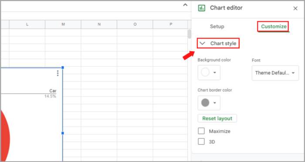The height and width of the screenshot is (162, 305).
Task: Click the chart's top-right resize handle
Action: [x=63, y=67]
